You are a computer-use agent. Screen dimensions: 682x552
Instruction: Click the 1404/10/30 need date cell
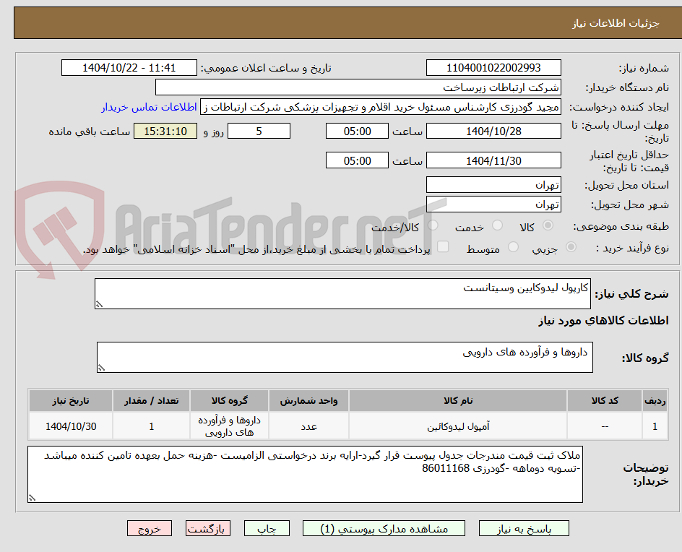click(71, 426)
